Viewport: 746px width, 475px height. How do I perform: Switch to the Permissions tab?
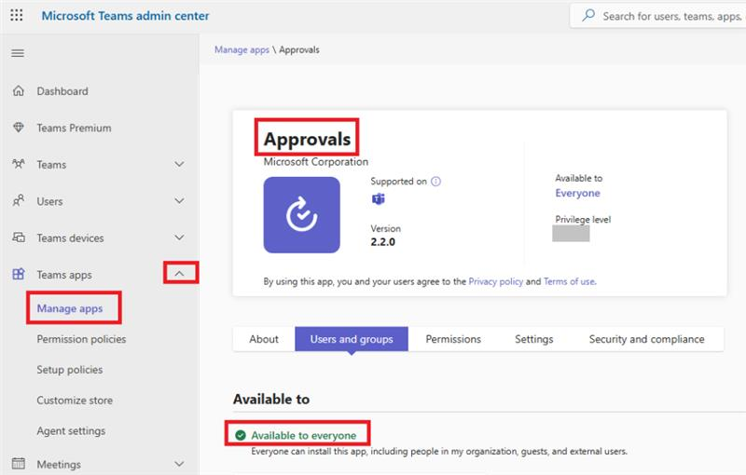[453, 339]
